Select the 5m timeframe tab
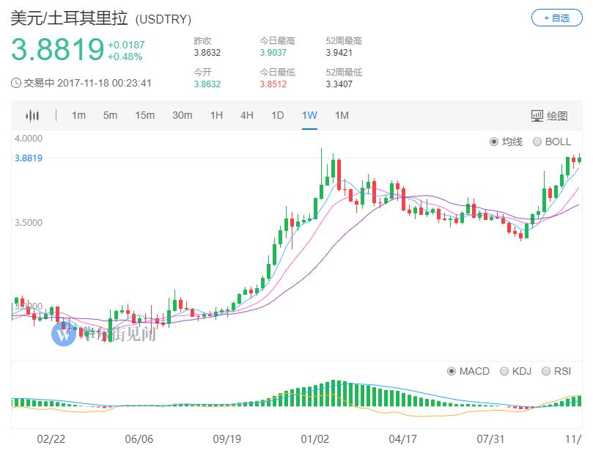 point(110,115)
